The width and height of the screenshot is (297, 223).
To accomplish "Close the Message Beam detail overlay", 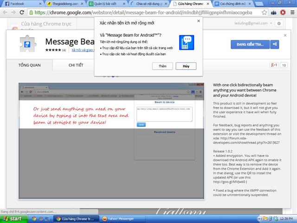I will 285,35.
